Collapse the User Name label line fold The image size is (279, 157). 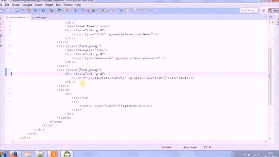click(10, 26)
